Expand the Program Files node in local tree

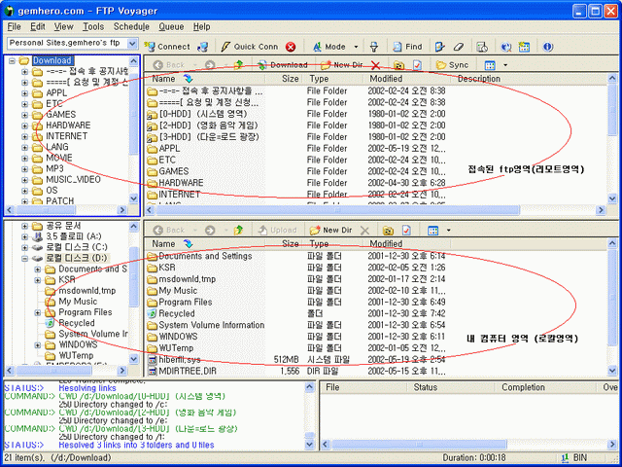pos(38,313)
